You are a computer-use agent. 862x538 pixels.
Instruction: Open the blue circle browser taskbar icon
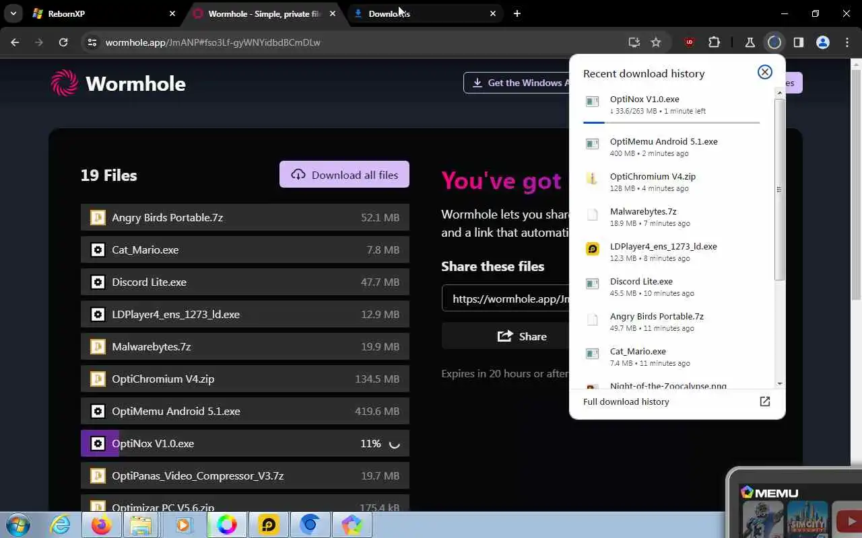pyautogui.click(x=310, y=525)
